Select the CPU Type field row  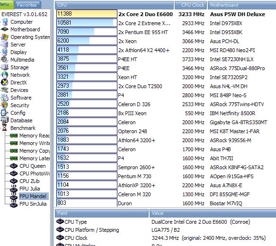point(76,222)
